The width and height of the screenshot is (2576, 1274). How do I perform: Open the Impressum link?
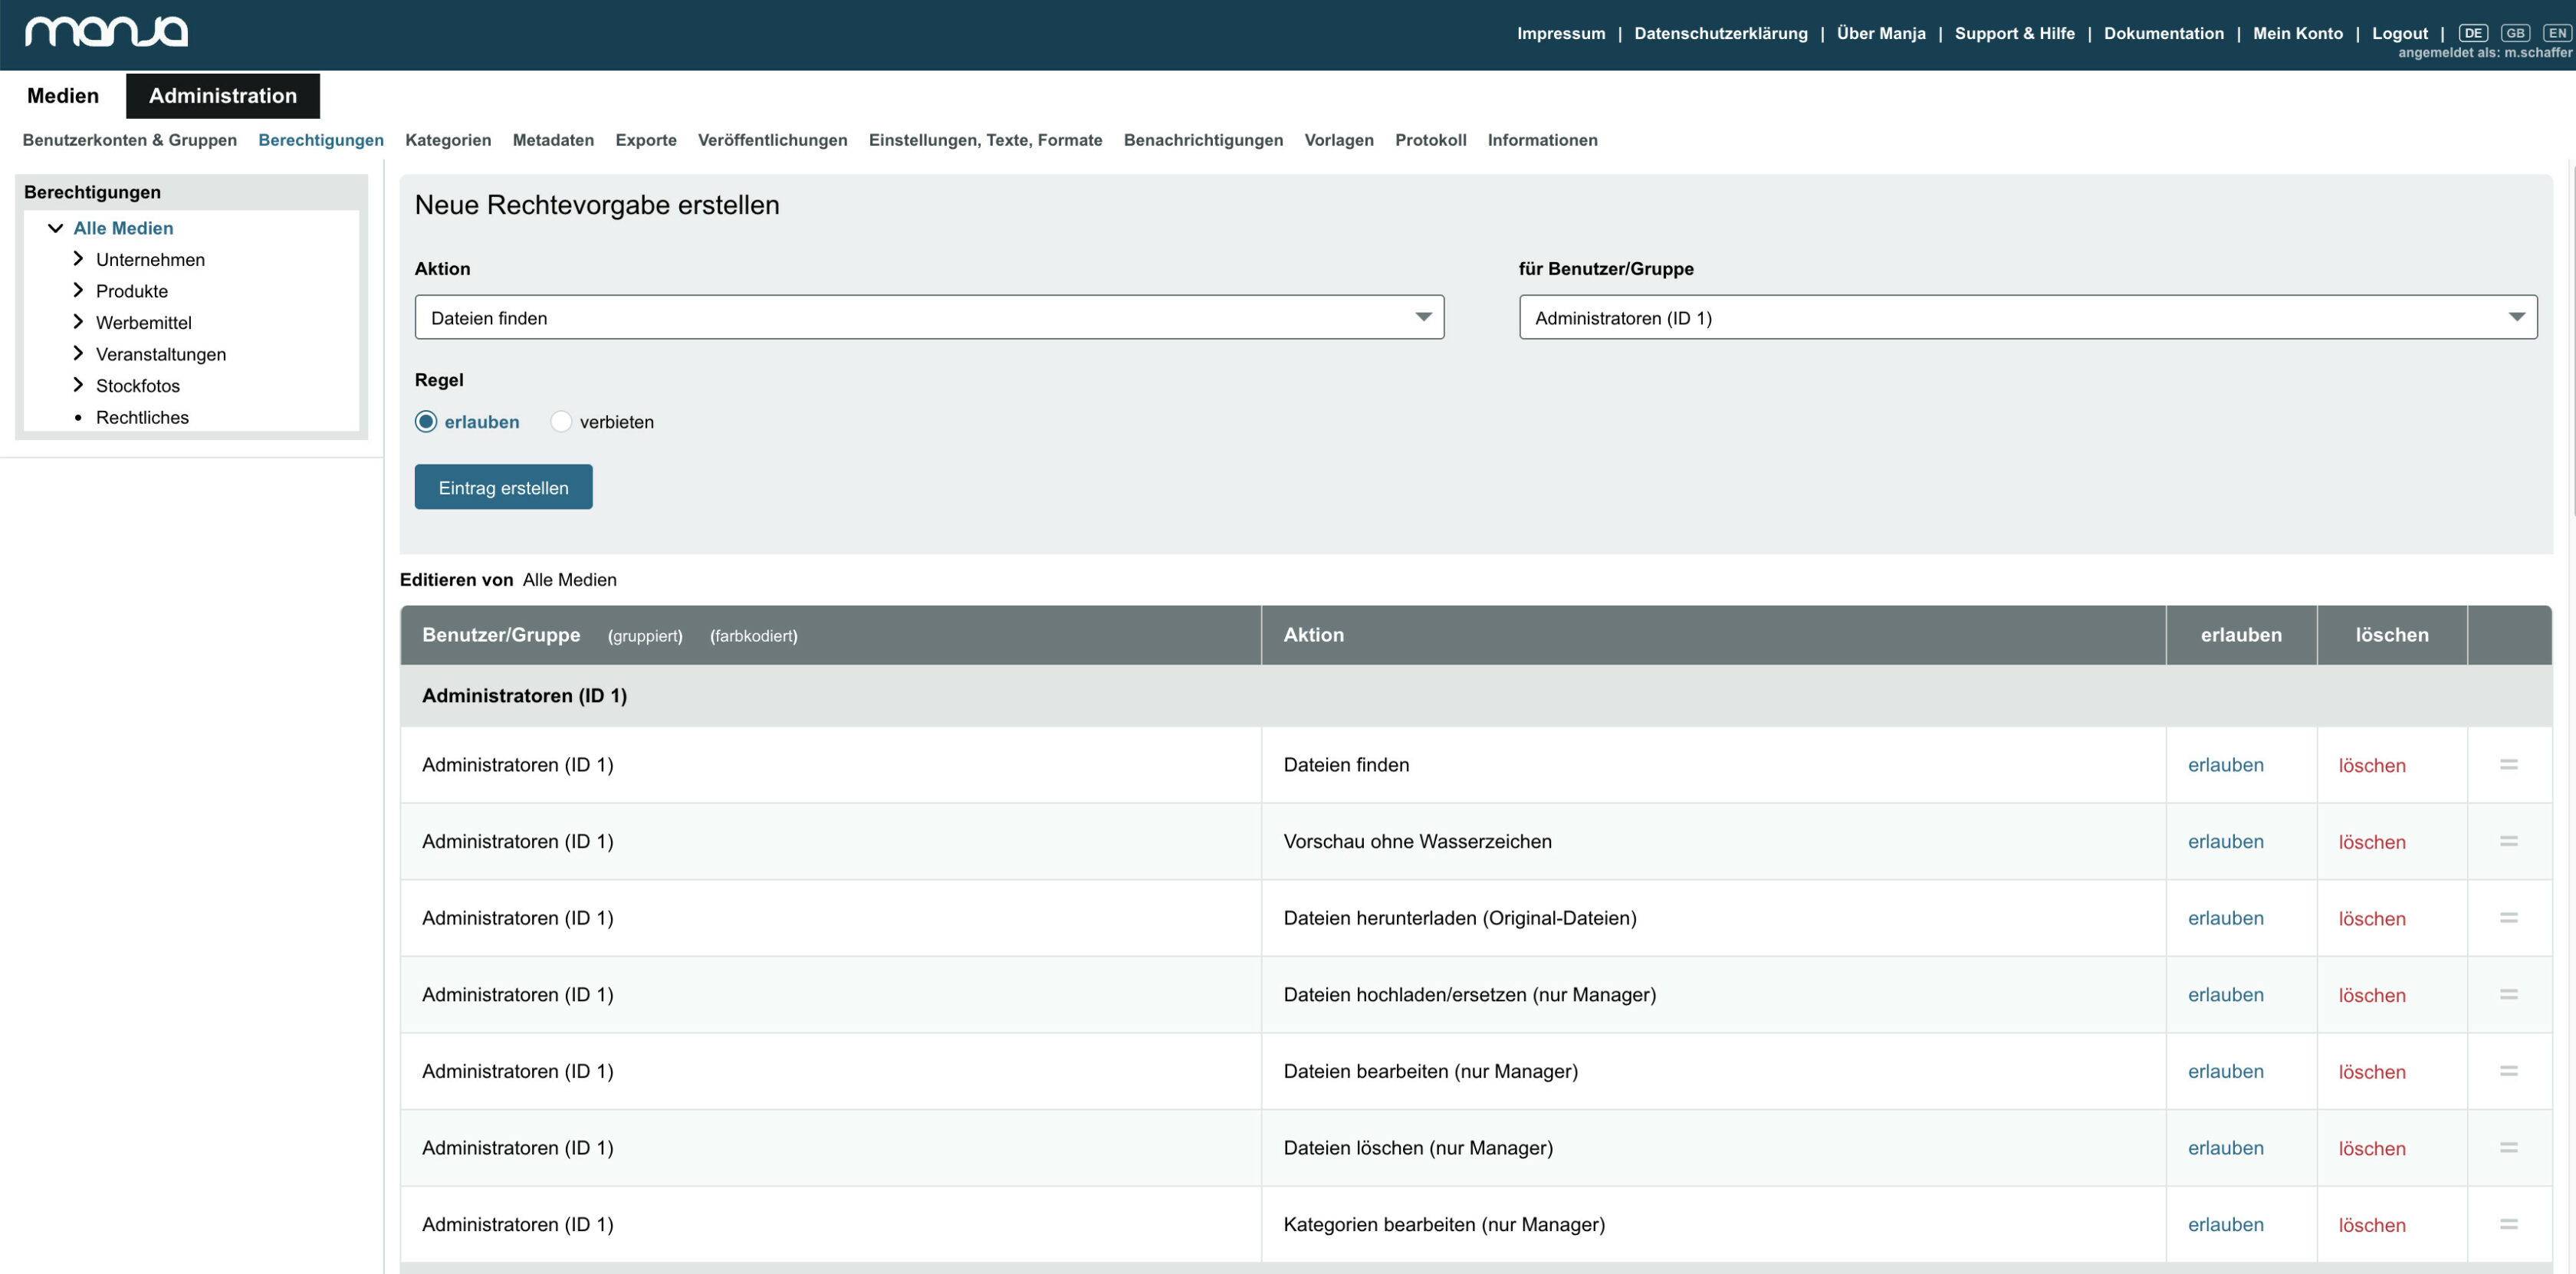[1561, 33]
